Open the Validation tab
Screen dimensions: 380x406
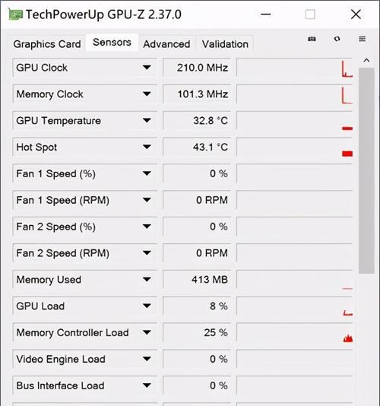pos(225,44)
